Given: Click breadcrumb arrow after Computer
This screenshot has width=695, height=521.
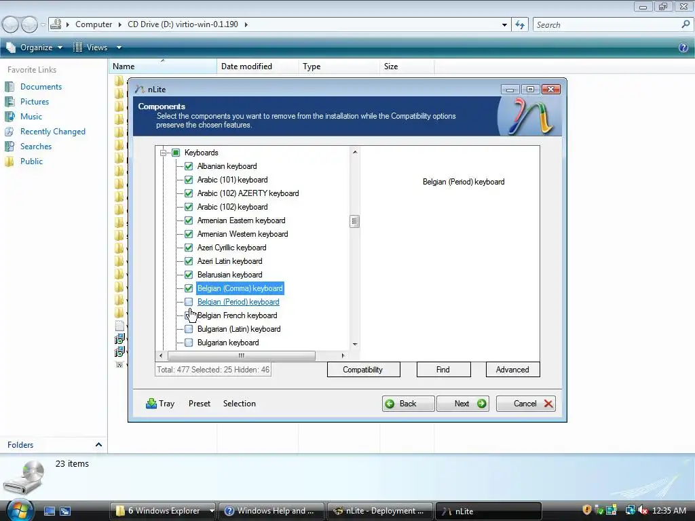Looking at the screenshot, I should (x=119, y=24).
